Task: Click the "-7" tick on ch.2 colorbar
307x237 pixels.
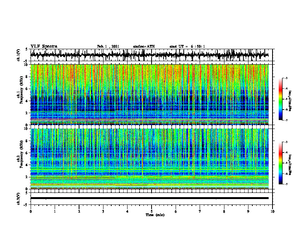Action: pyautogui.click(x=286, y=184)
